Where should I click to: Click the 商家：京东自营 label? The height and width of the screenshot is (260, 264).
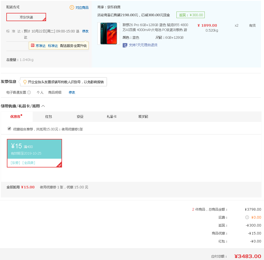point(109,7)
